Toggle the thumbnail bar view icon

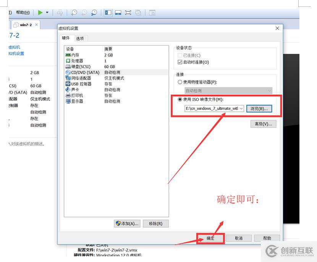point(118,13)
